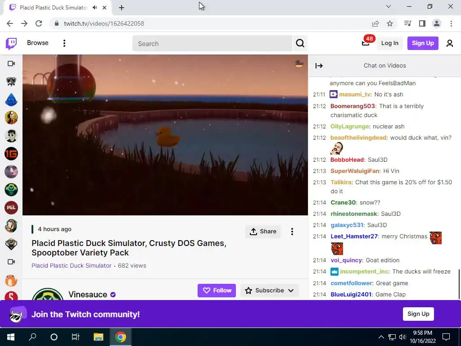Open the League of Legends channel sidebar avatar

pos(11,82)
